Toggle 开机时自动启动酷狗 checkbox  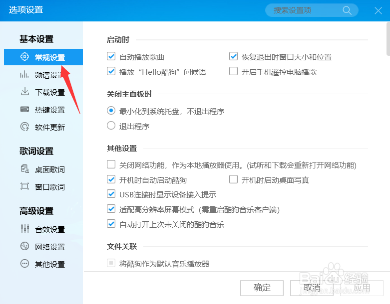tap(111, 179)
